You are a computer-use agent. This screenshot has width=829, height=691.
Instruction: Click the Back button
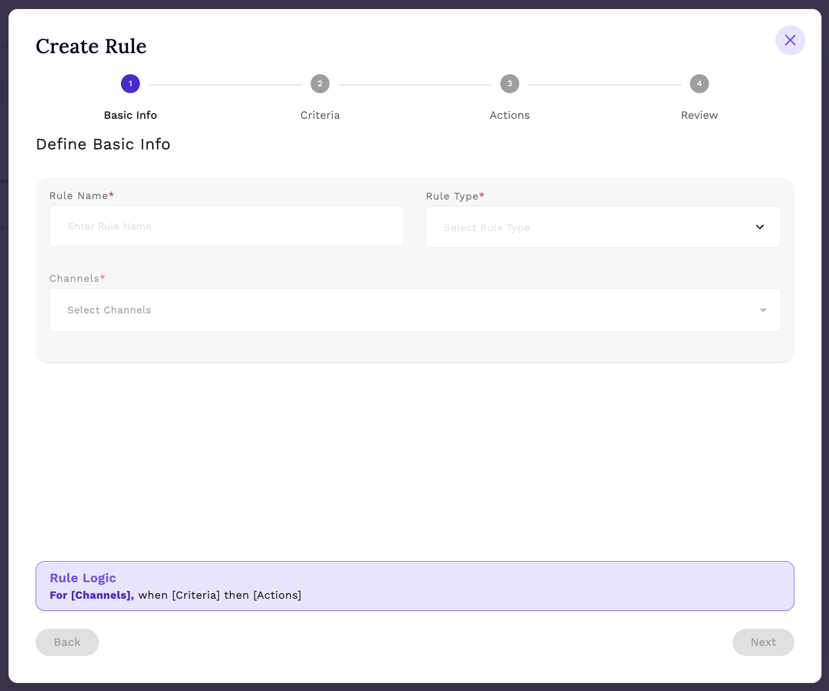coord(67,642)
